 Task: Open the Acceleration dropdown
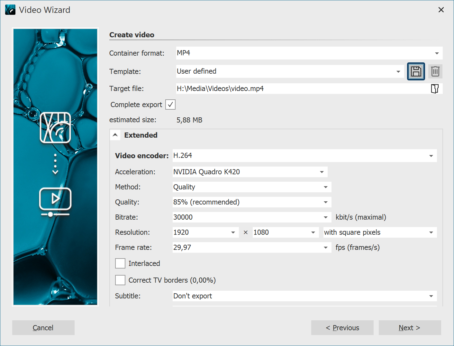point(322,172)
